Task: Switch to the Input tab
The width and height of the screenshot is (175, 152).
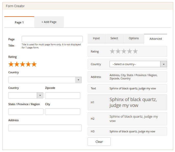Action: [96, 38]
